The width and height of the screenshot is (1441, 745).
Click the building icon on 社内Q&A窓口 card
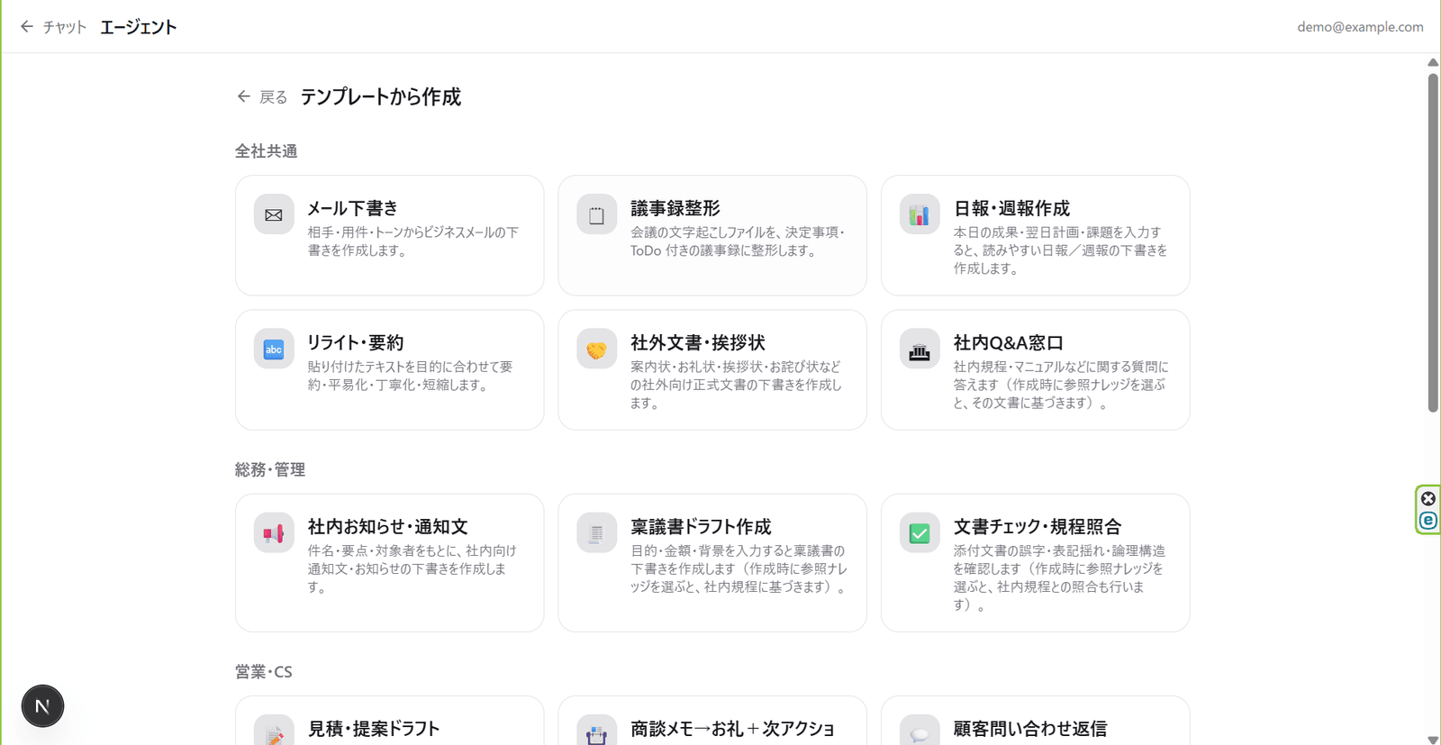(920, 350)
